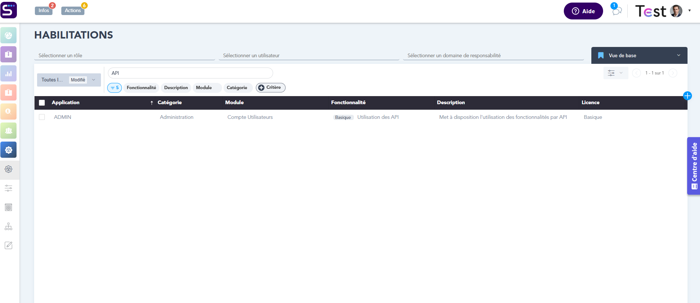The width and height of the screenshot is (700, 303).
Task: Click the blue plus add-column button
Action: (x=687, y=96)
